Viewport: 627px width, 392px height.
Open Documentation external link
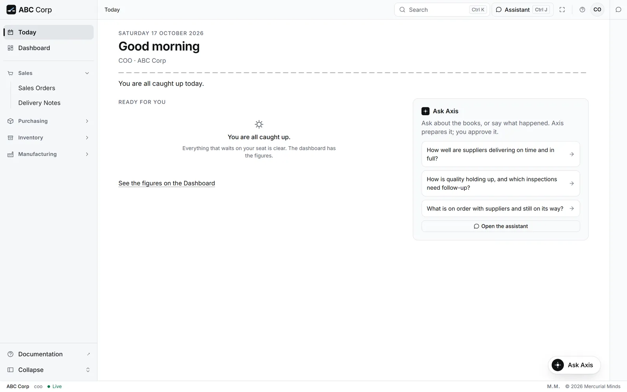click(49, 354)
